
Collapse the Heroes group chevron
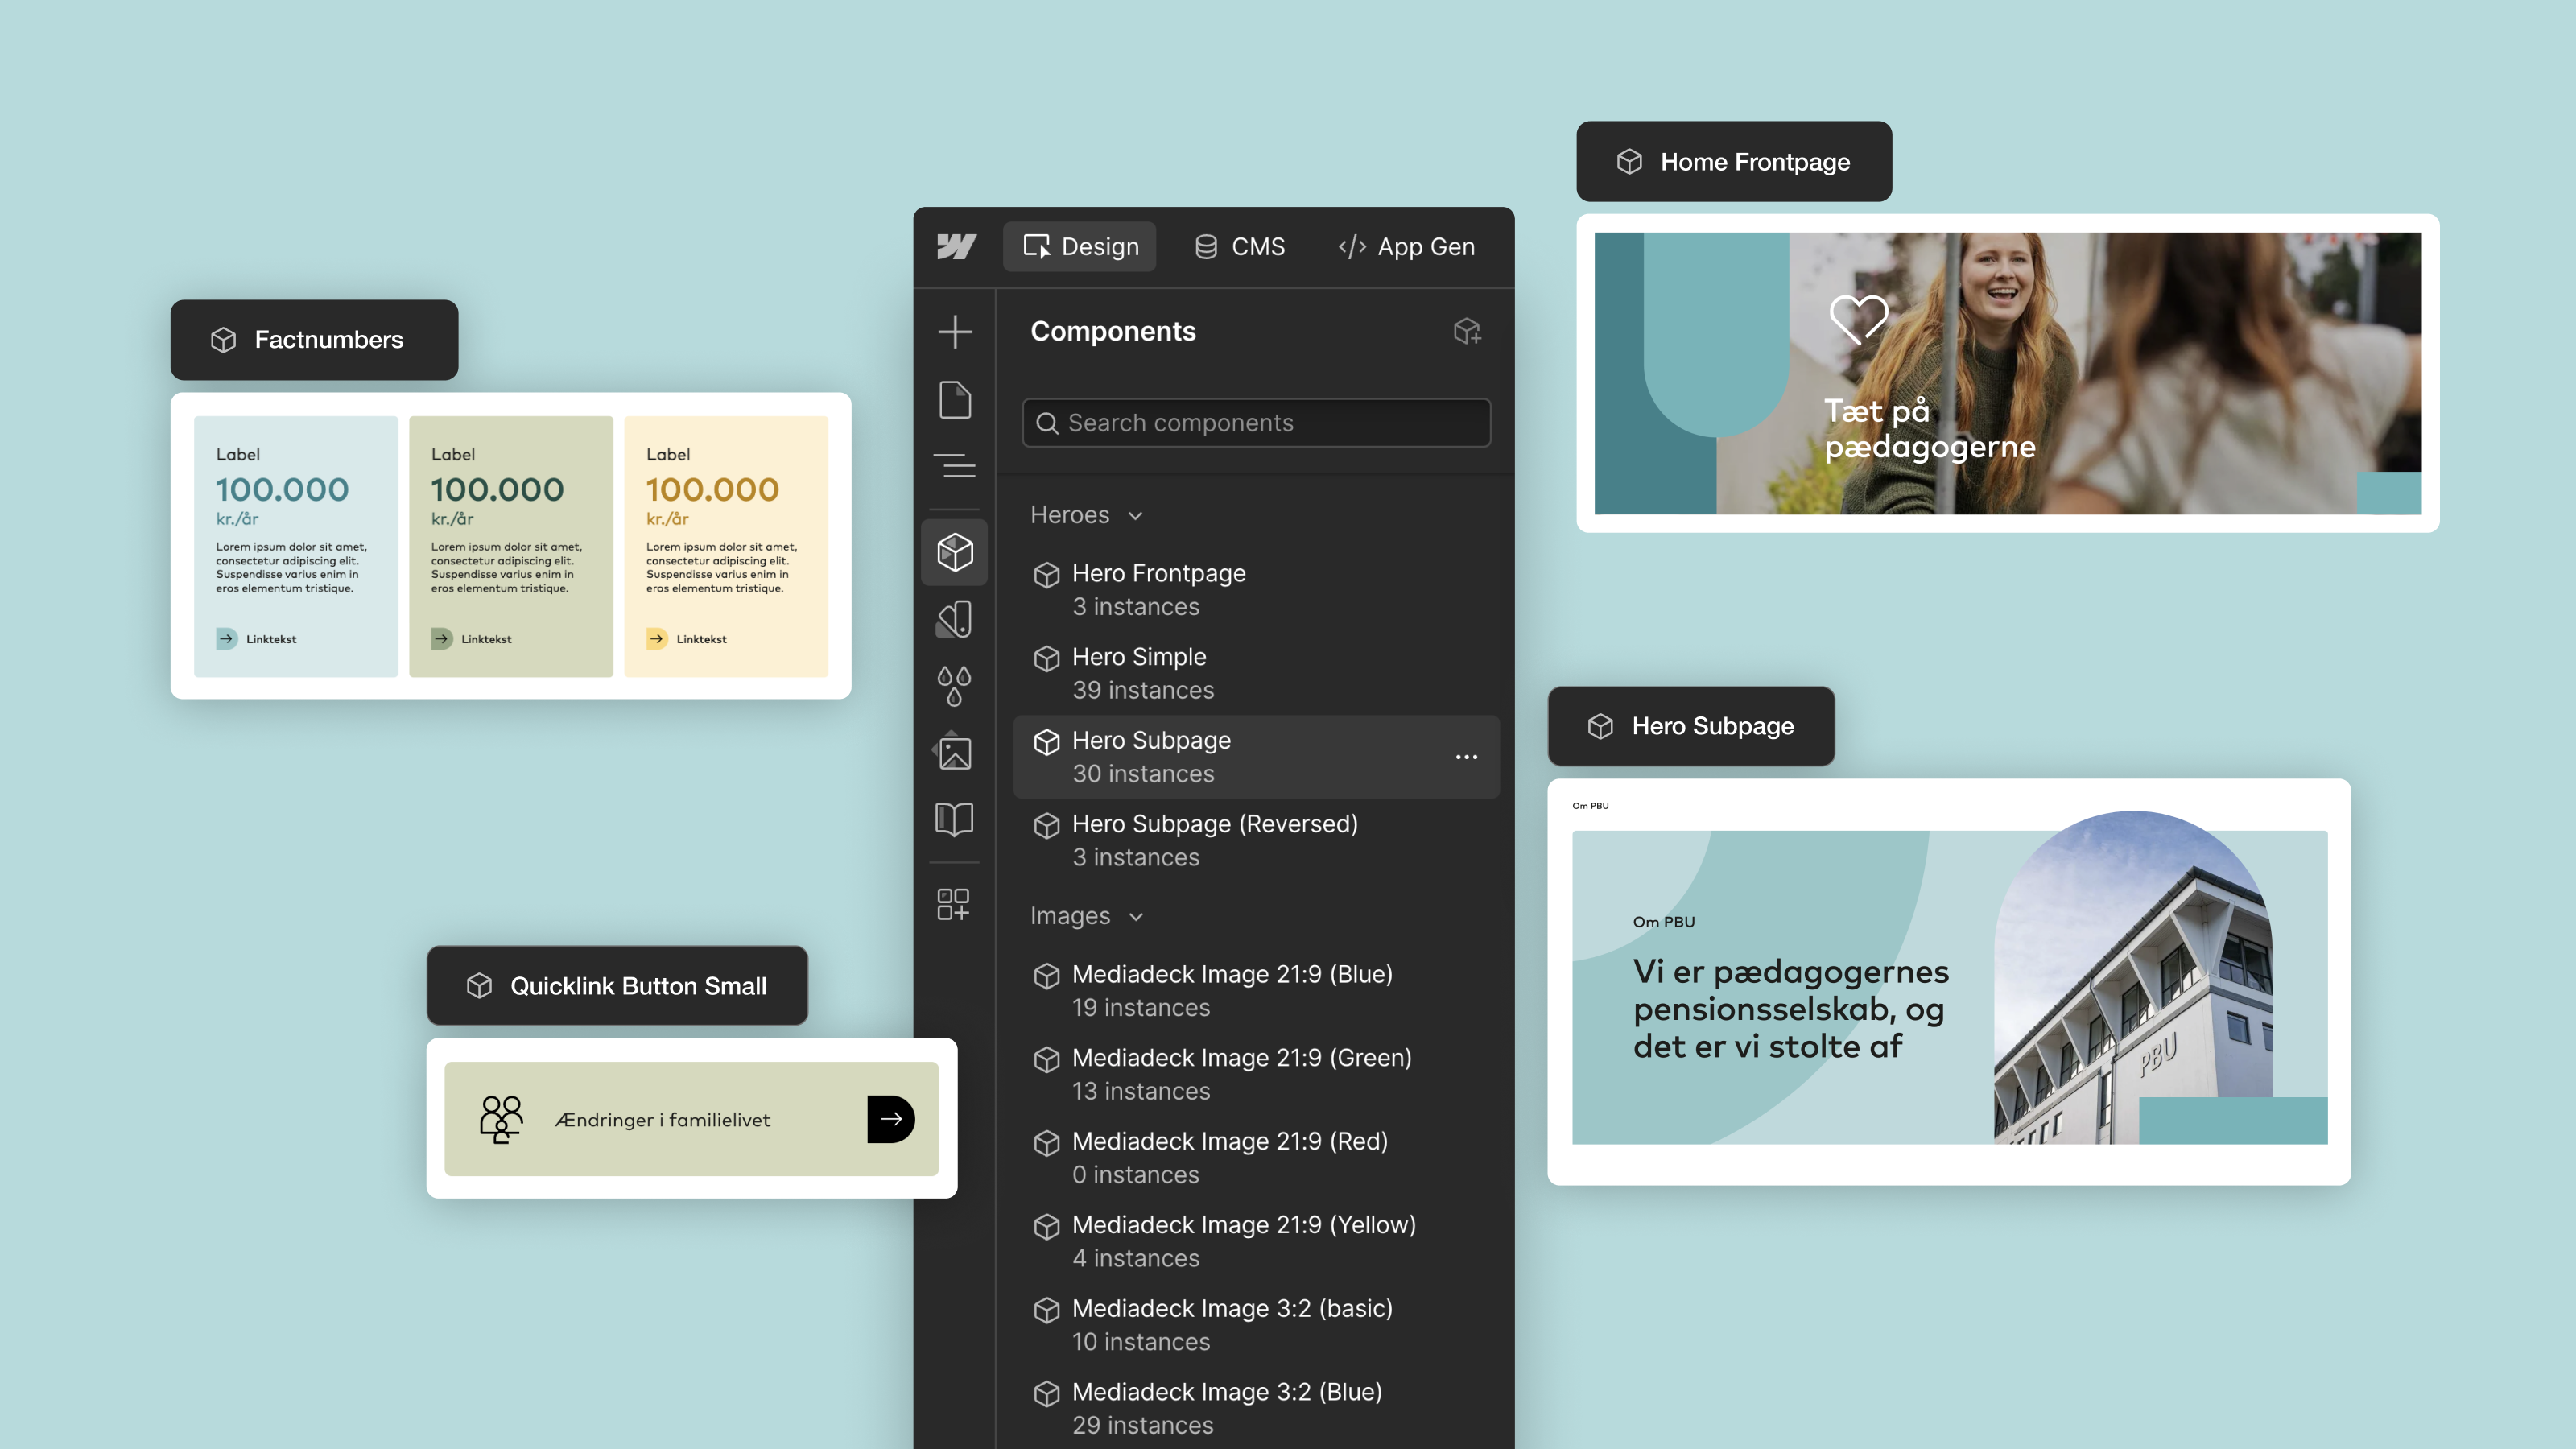tap(1135, 516)
